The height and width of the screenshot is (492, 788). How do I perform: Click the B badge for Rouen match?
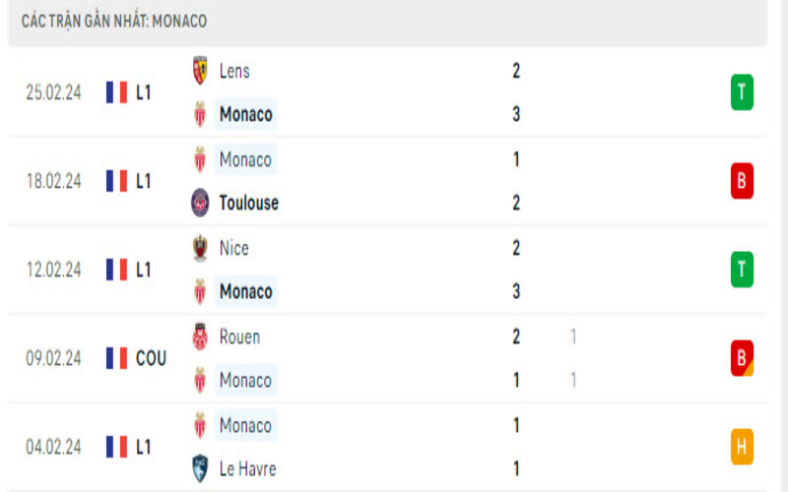pyautogui.click(x=742, y=358)
